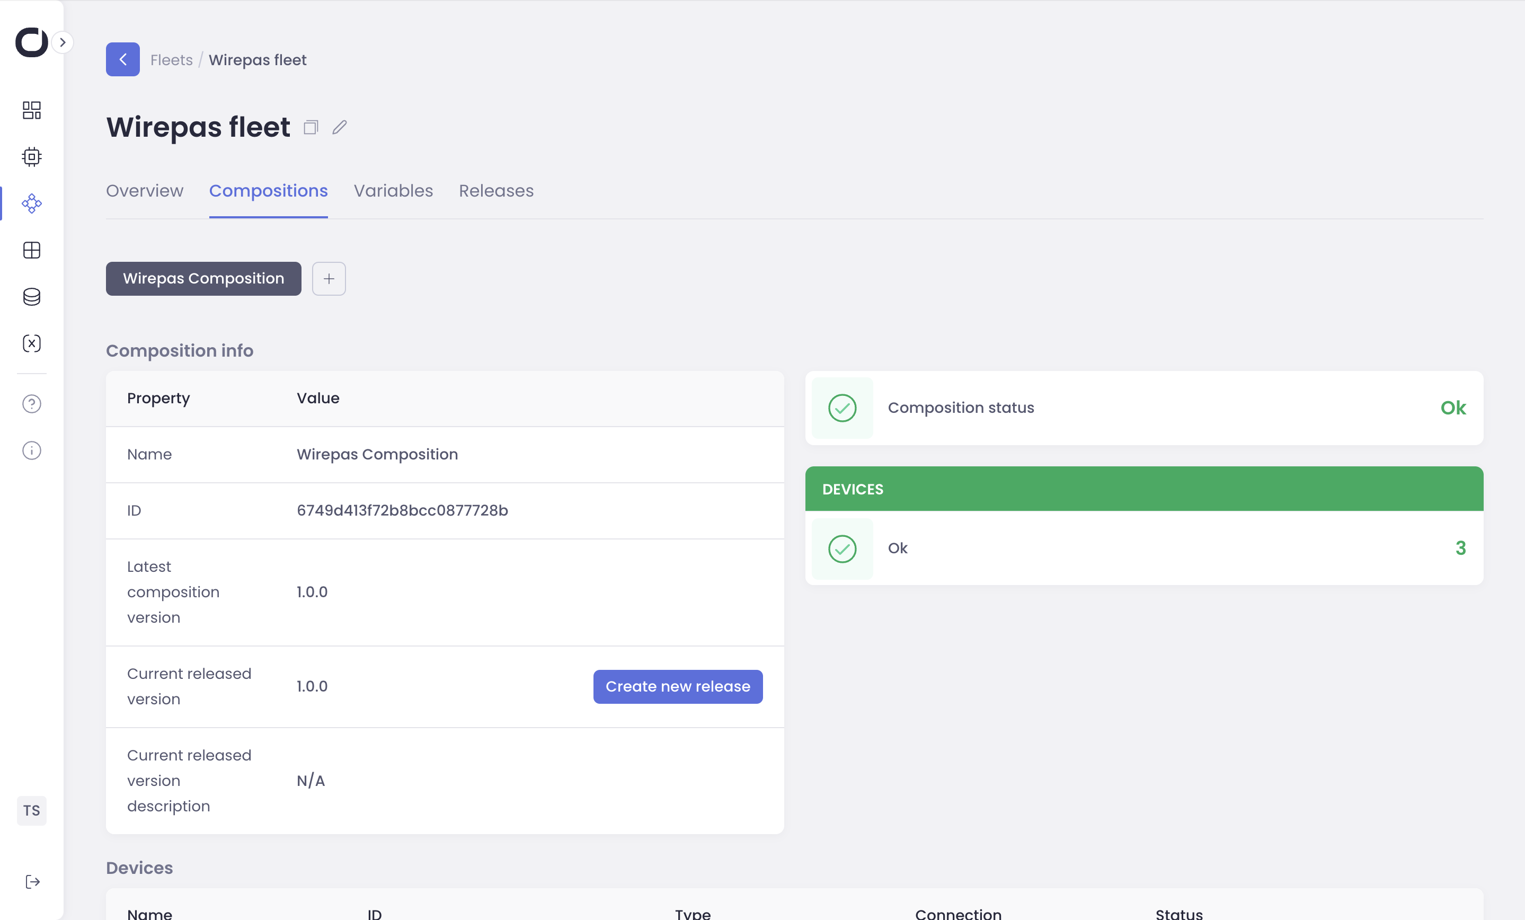The width and height of the screenshot is (1525, 920).
Task: Open the help question mark icon
Action: (x=32, y=404)
